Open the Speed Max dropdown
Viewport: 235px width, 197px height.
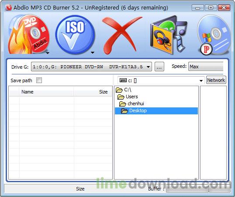(x=206, y=67)
